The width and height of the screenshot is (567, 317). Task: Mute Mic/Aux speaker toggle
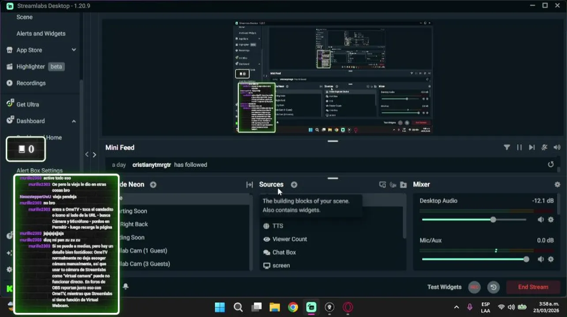[541, 259]
